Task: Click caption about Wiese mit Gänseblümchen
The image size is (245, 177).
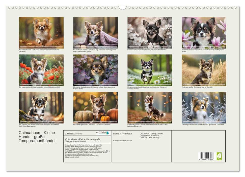Action: [x=147, y=88]
